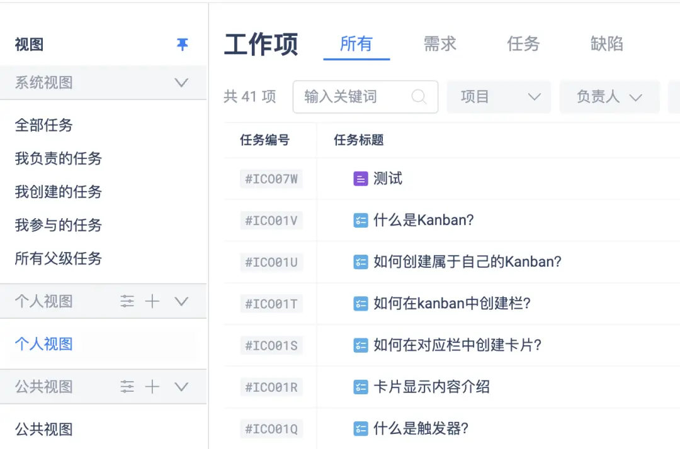Add a new 个人视图 with plus icon

click(x=152, y=301)
